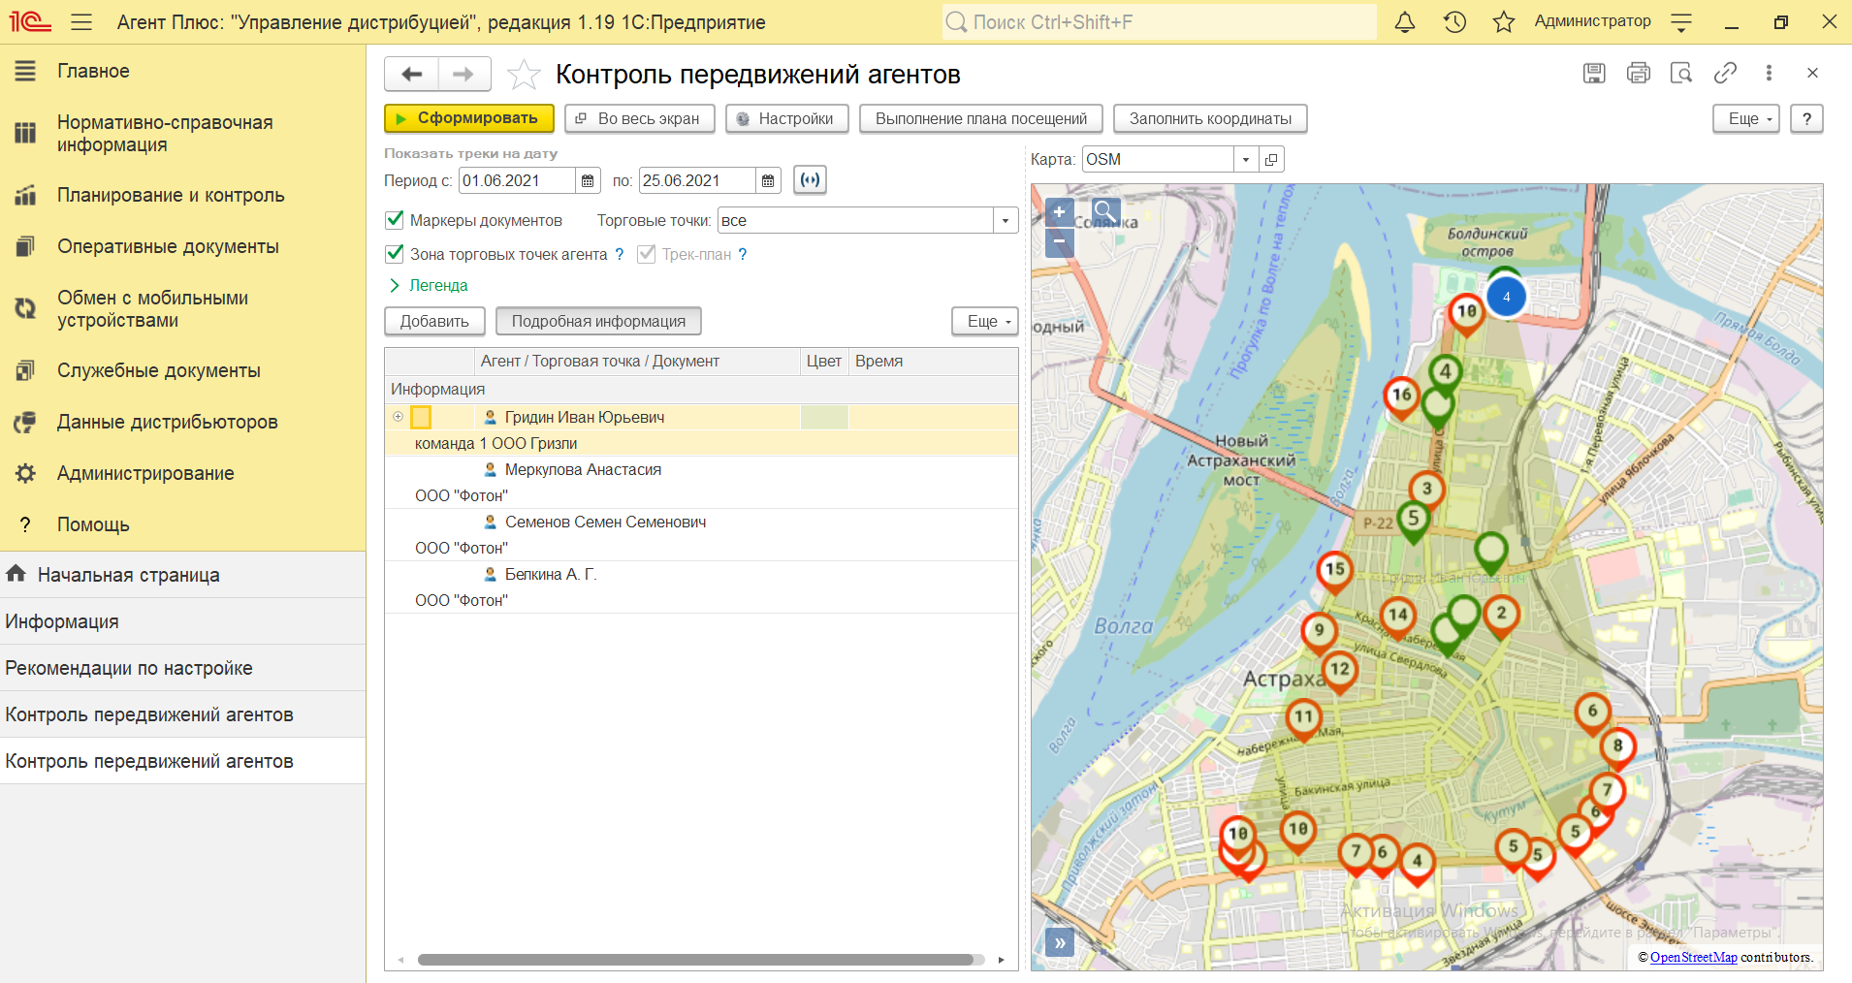Viewport: 1852px width, 983px height.
Task: Toggle the Трек-план checkbox
Action: coord(647,254)
